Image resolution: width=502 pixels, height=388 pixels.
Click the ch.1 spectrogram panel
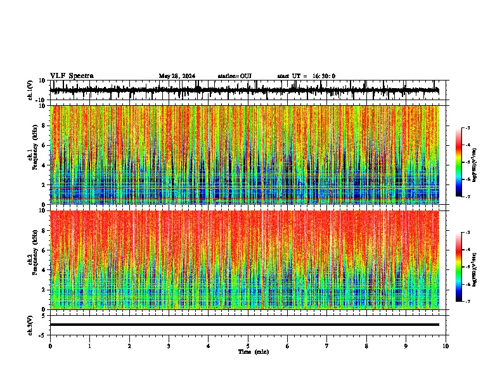pos(245,155)
